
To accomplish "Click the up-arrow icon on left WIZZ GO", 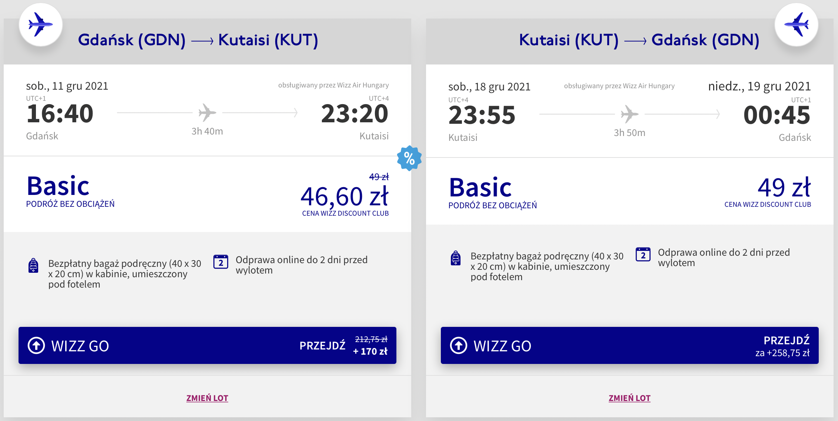I will pyautogui.click(x=36, y=345).
